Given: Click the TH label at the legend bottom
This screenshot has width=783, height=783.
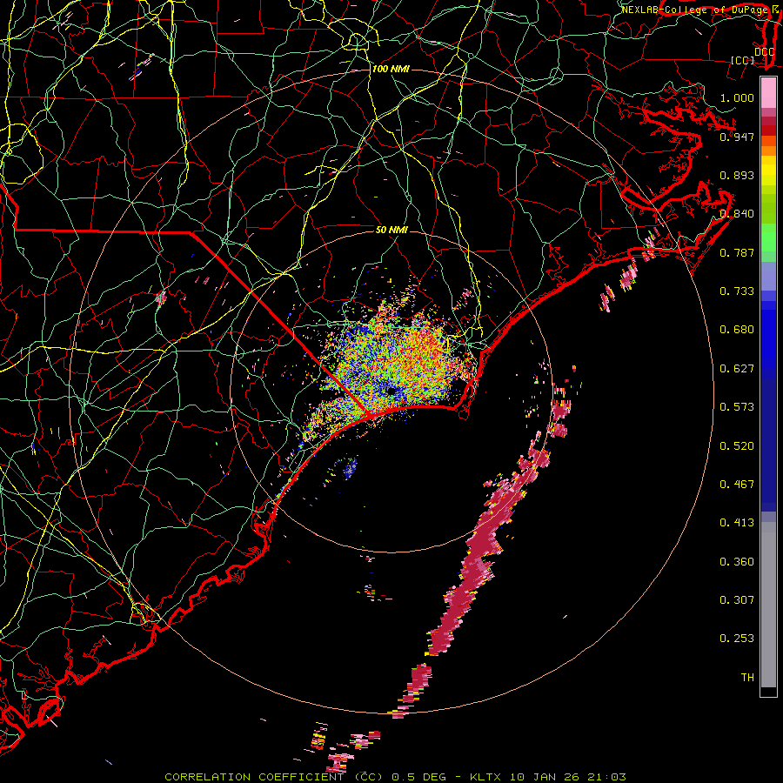Looking at the screenshot, I should click(x=747, y=677).
